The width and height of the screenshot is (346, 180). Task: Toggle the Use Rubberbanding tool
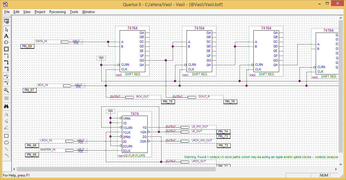(x=6, y=76)
